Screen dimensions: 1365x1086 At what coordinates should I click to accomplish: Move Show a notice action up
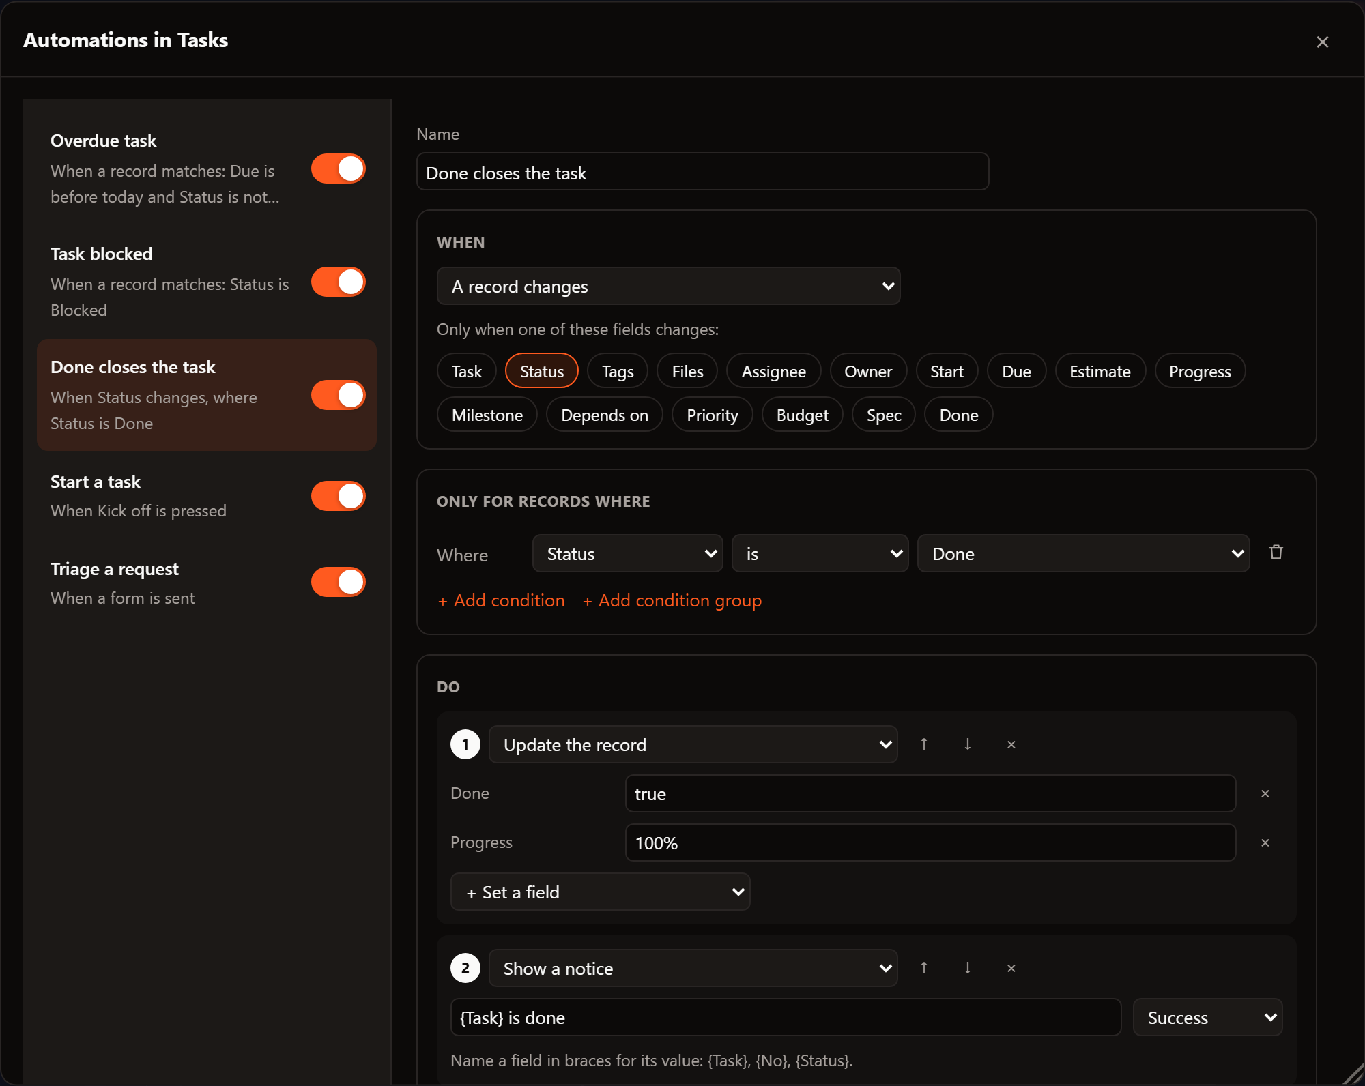[923, 968]
